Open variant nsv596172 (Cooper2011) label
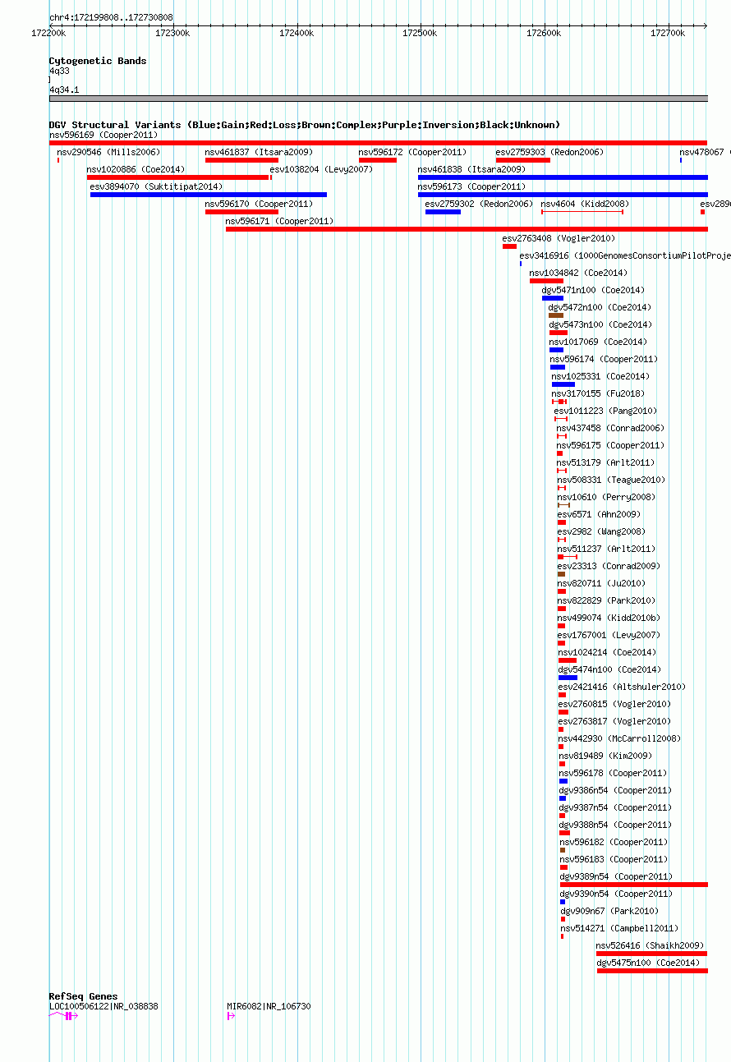Image resolution: width=731 pixels, height=1062 pixels. [x=412, y=152]
